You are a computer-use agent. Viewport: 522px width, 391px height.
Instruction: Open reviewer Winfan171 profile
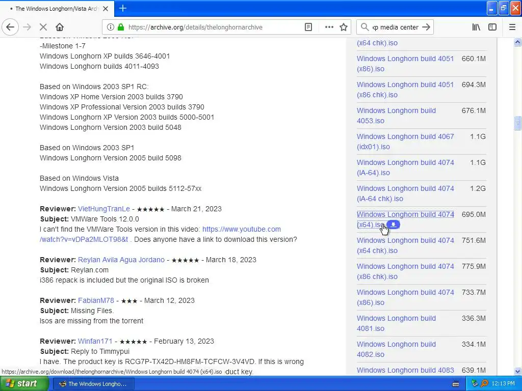95,341
